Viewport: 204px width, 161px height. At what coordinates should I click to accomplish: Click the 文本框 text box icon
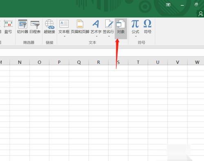[64, 26]
